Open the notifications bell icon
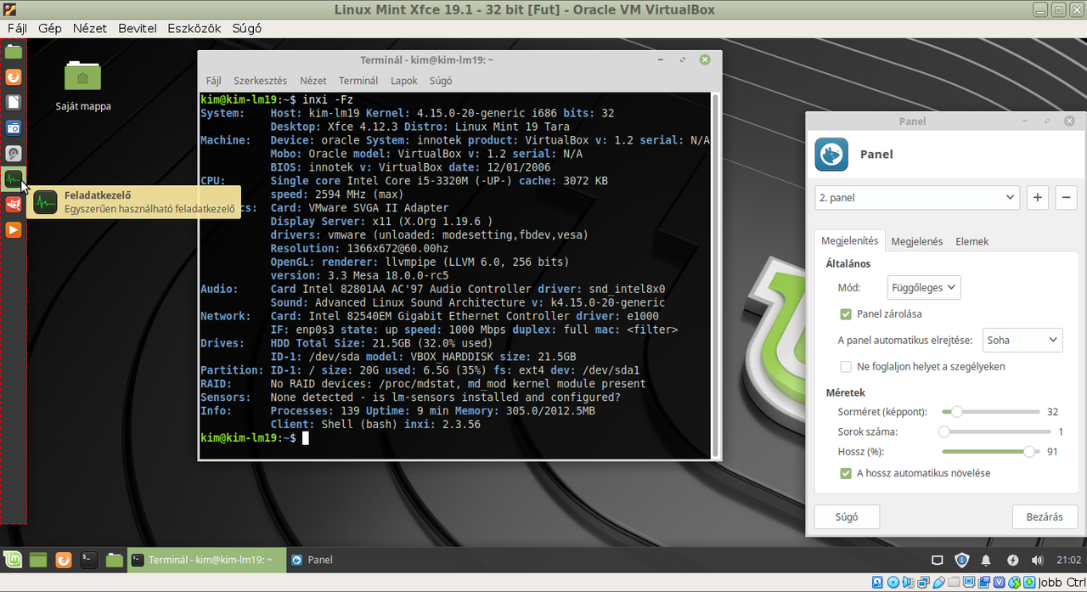Viewport: 1087px width, 592px height. point(986,561)
